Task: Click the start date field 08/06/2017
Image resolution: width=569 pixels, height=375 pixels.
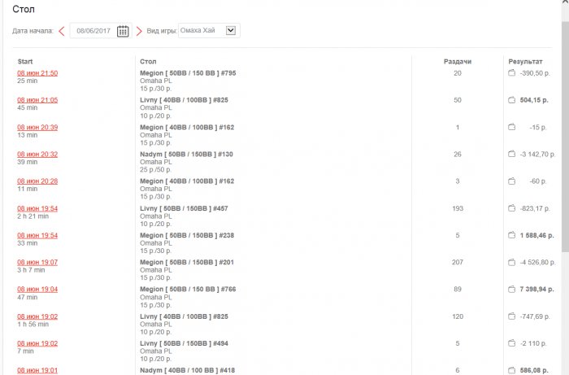Action: (93, 31)
